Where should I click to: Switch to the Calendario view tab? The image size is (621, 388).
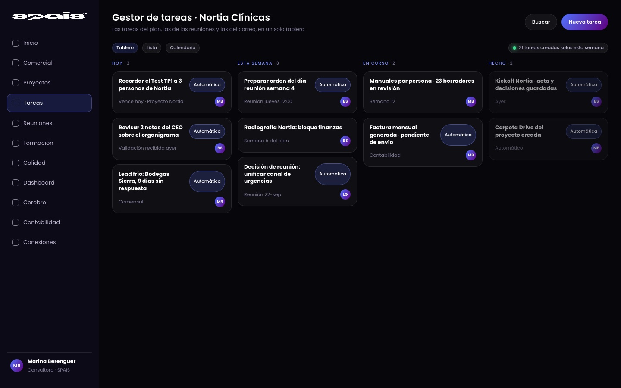tap(182, 48)
